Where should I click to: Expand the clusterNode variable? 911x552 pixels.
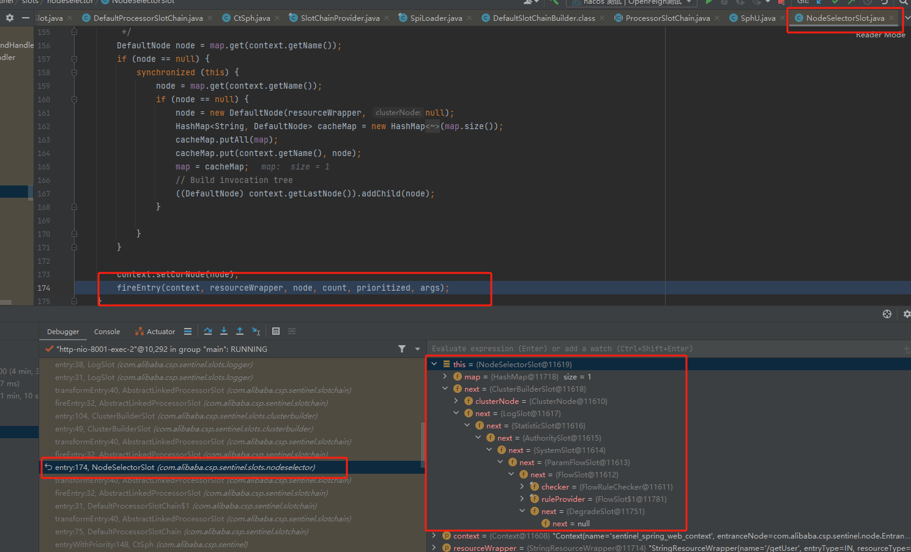click(x=456, y=401)
